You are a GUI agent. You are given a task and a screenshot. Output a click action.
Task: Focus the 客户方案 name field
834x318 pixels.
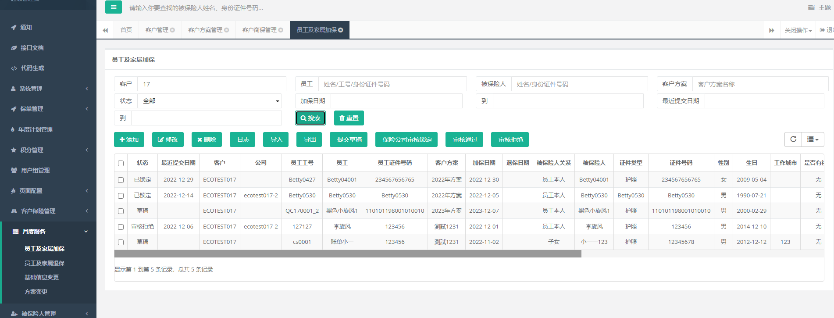[760, 84]
